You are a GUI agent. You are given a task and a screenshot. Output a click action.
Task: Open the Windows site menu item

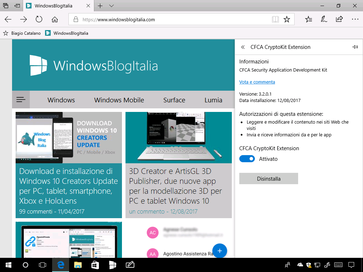pos(61,100)
